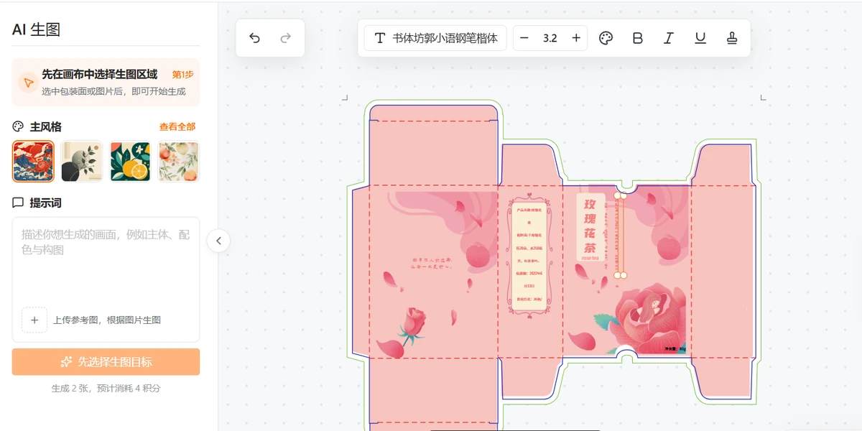Select the green leaf style thumbnail
Viewport: 862px width, 431px height.
[82, 161]
